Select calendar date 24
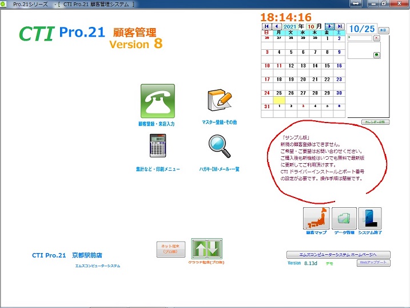Viewport: 410px width, 308px height. tap(267, 93)
